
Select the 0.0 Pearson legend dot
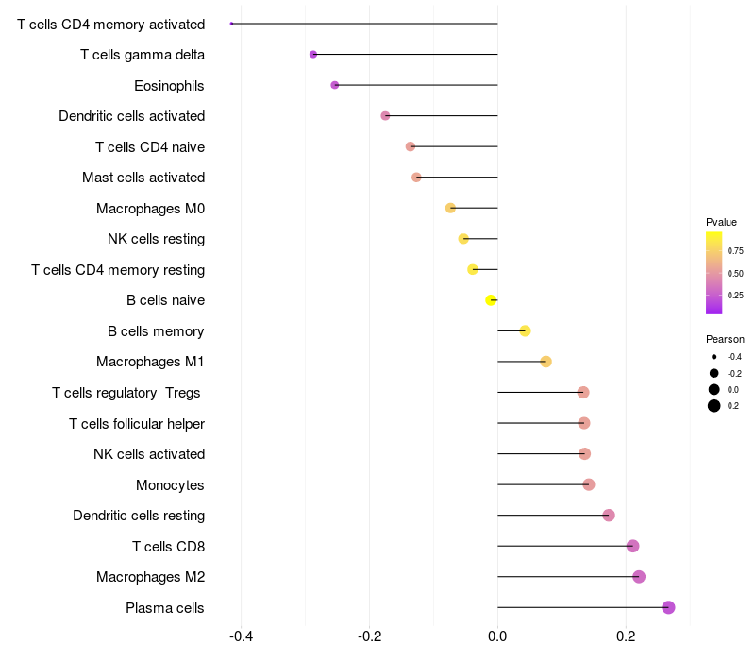pos(714,389)
